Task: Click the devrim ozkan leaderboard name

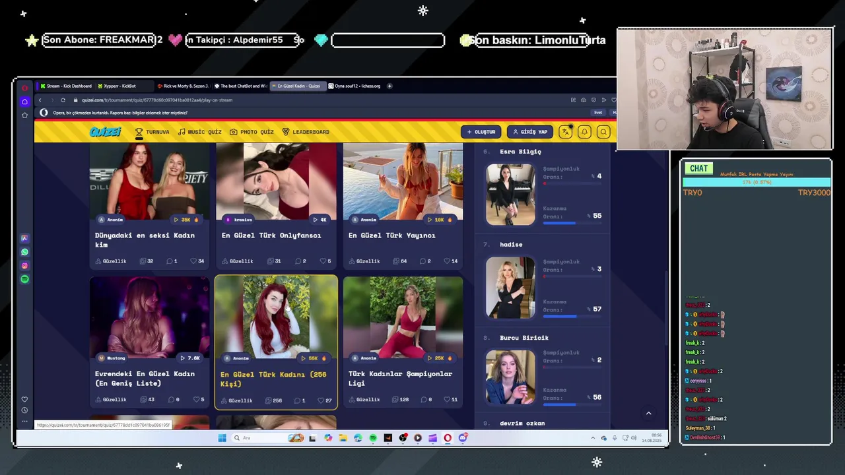Action: (x=522, y=424)
